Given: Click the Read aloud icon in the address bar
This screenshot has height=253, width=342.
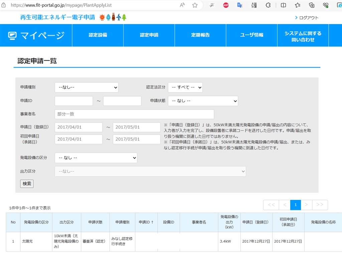Looking at the screenshot, I should (182, 5).
